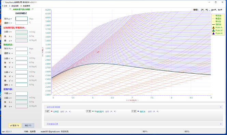Click the EasyQuery application icon in title bar
Viewport: 227px width, 135px height.
[x=3, y=2]
